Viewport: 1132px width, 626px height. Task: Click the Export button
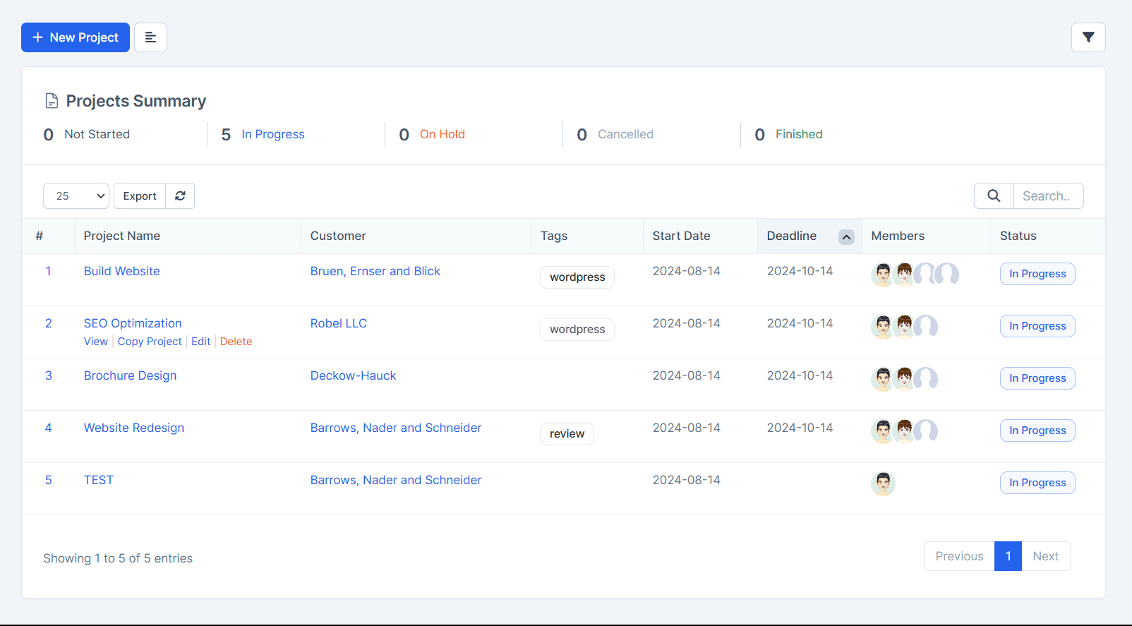[x=140, y=195]
